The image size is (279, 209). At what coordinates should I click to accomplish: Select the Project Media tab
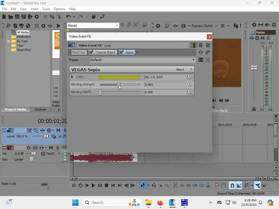pyautogui.click(x=16, y=109)
